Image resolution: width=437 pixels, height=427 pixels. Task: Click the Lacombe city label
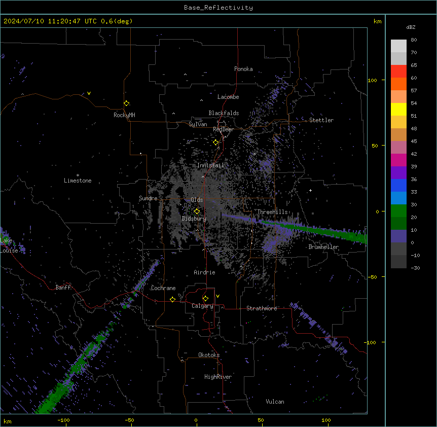click(x=228, y=97)
